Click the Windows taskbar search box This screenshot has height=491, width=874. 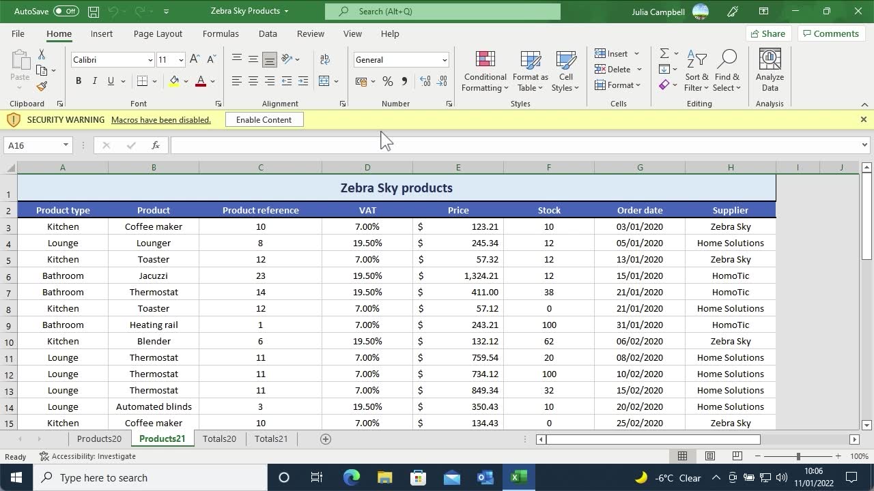[x=150, y=477]
